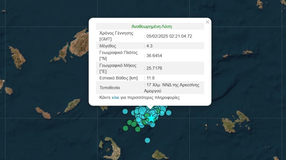Select the rightmost blue earthquake circle

(169, 113)
